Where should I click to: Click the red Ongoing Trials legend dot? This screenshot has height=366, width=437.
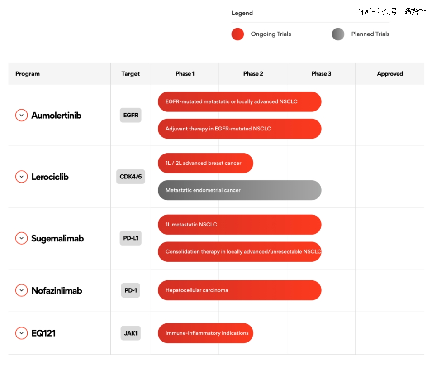pyautogui.click(x=237, y=34)
